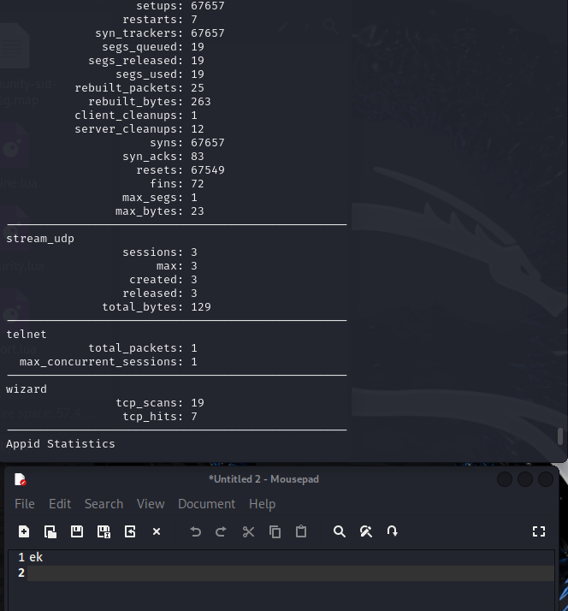Click the "syn_acks: 83" line in terminal

pos(163,157)
